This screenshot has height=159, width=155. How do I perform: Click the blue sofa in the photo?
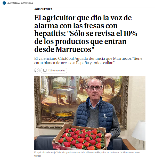pos(45,143)
